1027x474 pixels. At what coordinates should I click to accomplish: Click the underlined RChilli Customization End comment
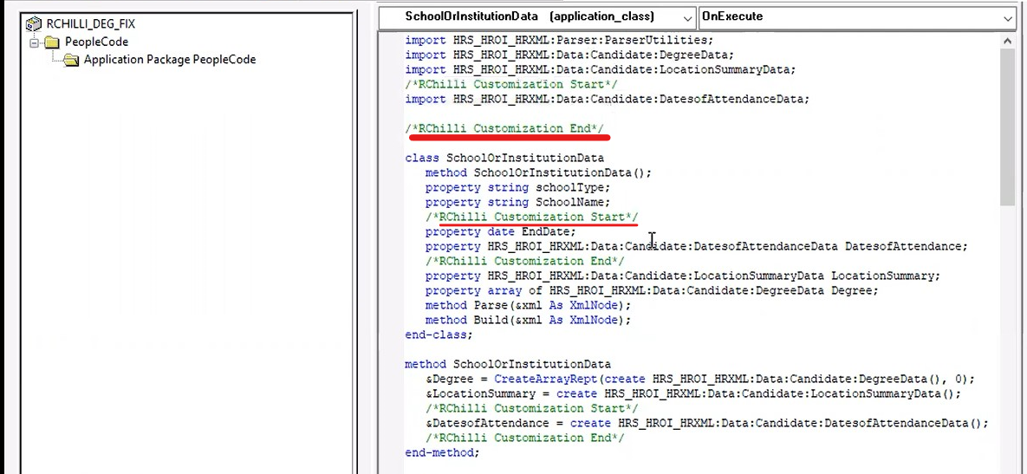[x=504, y=128]
